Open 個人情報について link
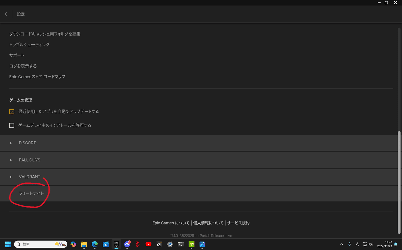 coord(208,223)
